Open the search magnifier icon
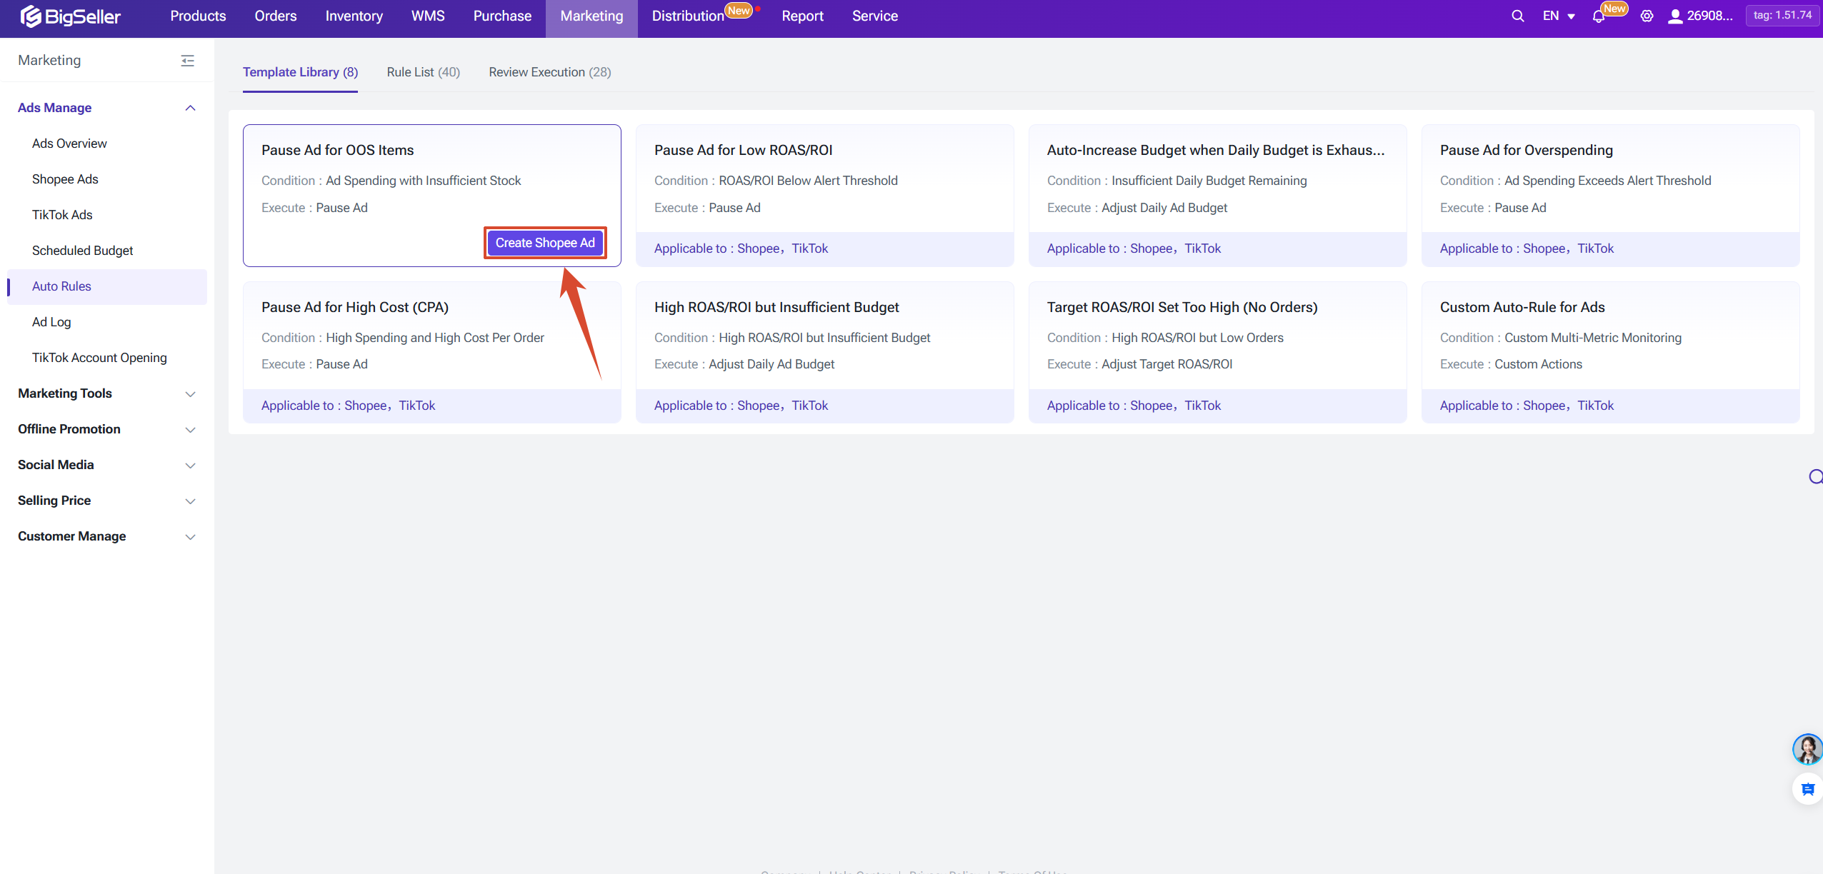The image size is (1823, 874). click(x=1517, y=16)
